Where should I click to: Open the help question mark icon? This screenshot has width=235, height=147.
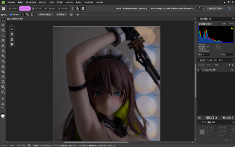click(x=229, y=9)
